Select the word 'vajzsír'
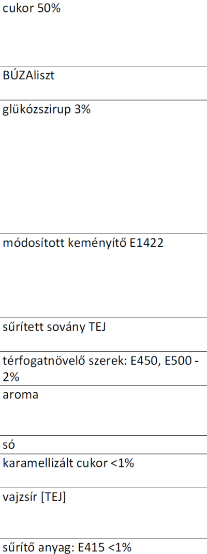The height and width of the screenshot is (554, 207). [19, 497]
